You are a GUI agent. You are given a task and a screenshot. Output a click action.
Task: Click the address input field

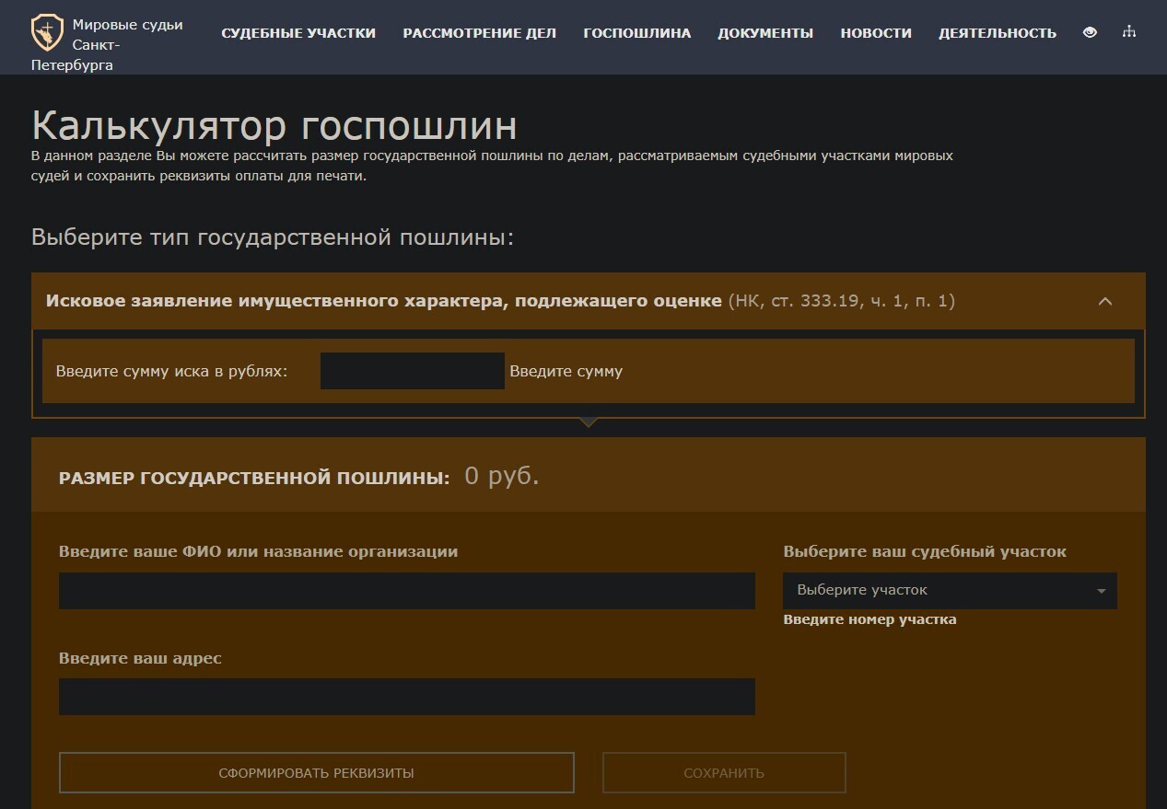[x=406, y=696]
